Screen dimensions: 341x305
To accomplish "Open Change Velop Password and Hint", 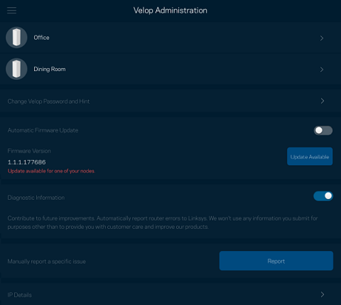I will coord(170,101).
